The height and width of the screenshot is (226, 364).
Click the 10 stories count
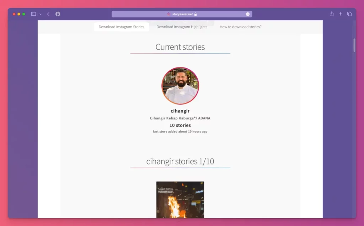coord(180,125)
